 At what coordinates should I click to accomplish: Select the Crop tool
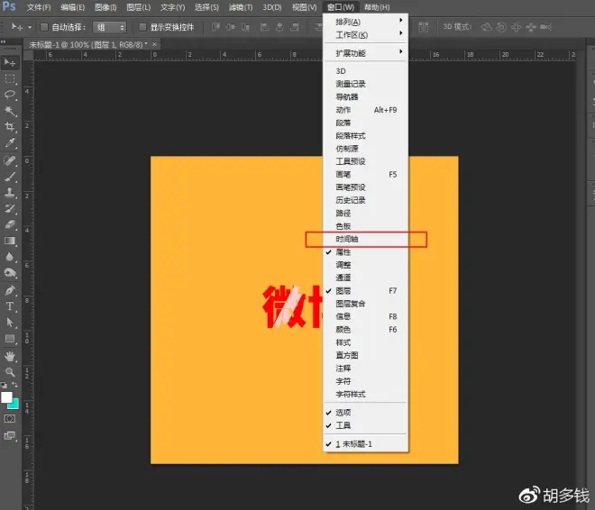pos(10,127)
